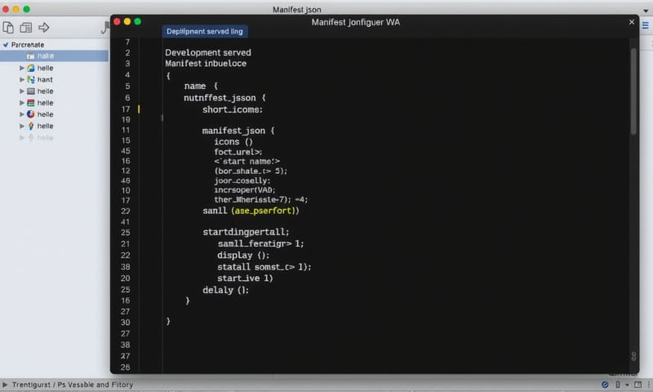Click the incrsoper(VAD; code line
Screen dimensions: 653x392
(x=245, y=190)
